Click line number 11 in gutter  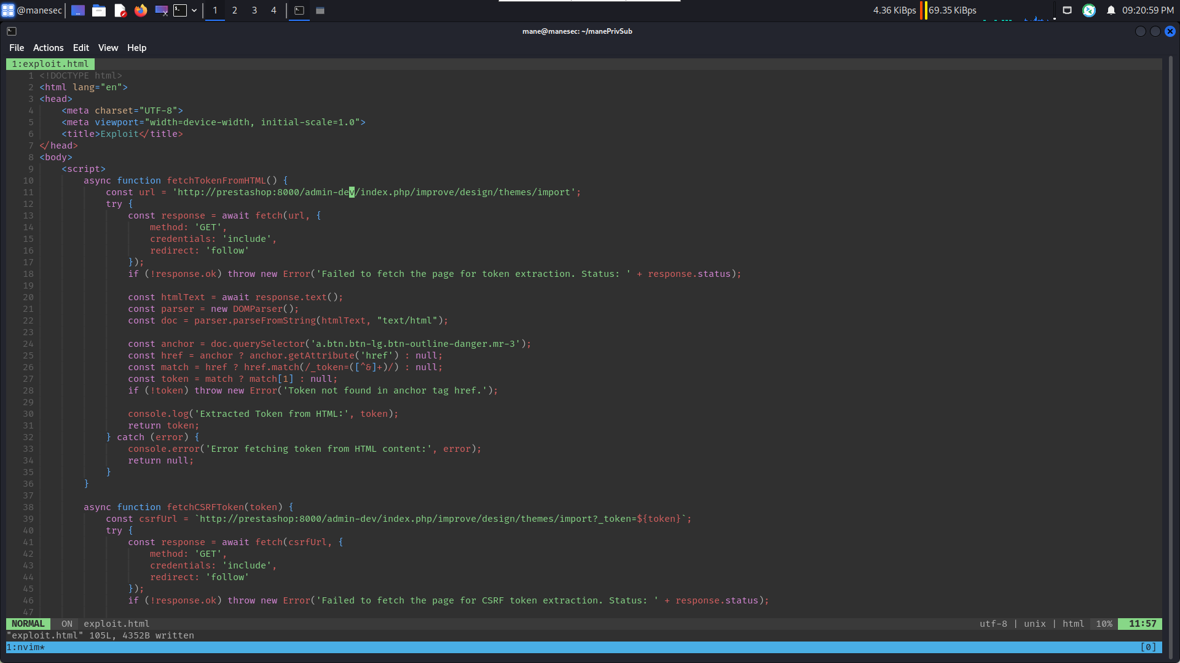pyautogui.click(x=28, y=192)
